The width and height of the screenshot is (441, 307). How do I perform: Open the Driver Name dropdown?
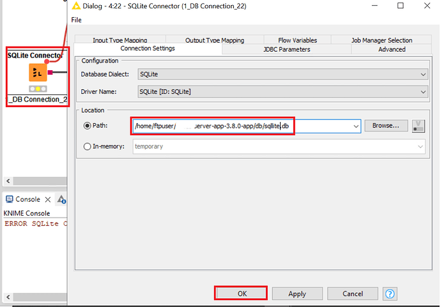tap(283, 91)
